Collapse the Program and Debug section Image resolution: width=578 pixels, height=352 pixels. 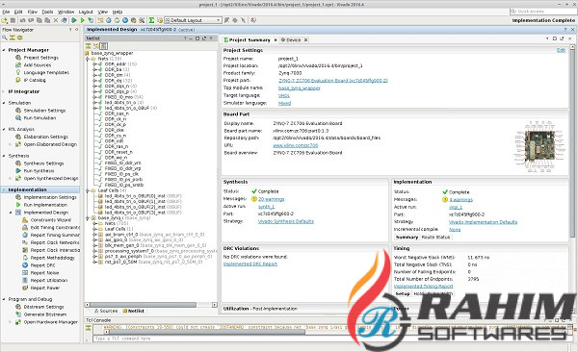(x=4, y=299)
